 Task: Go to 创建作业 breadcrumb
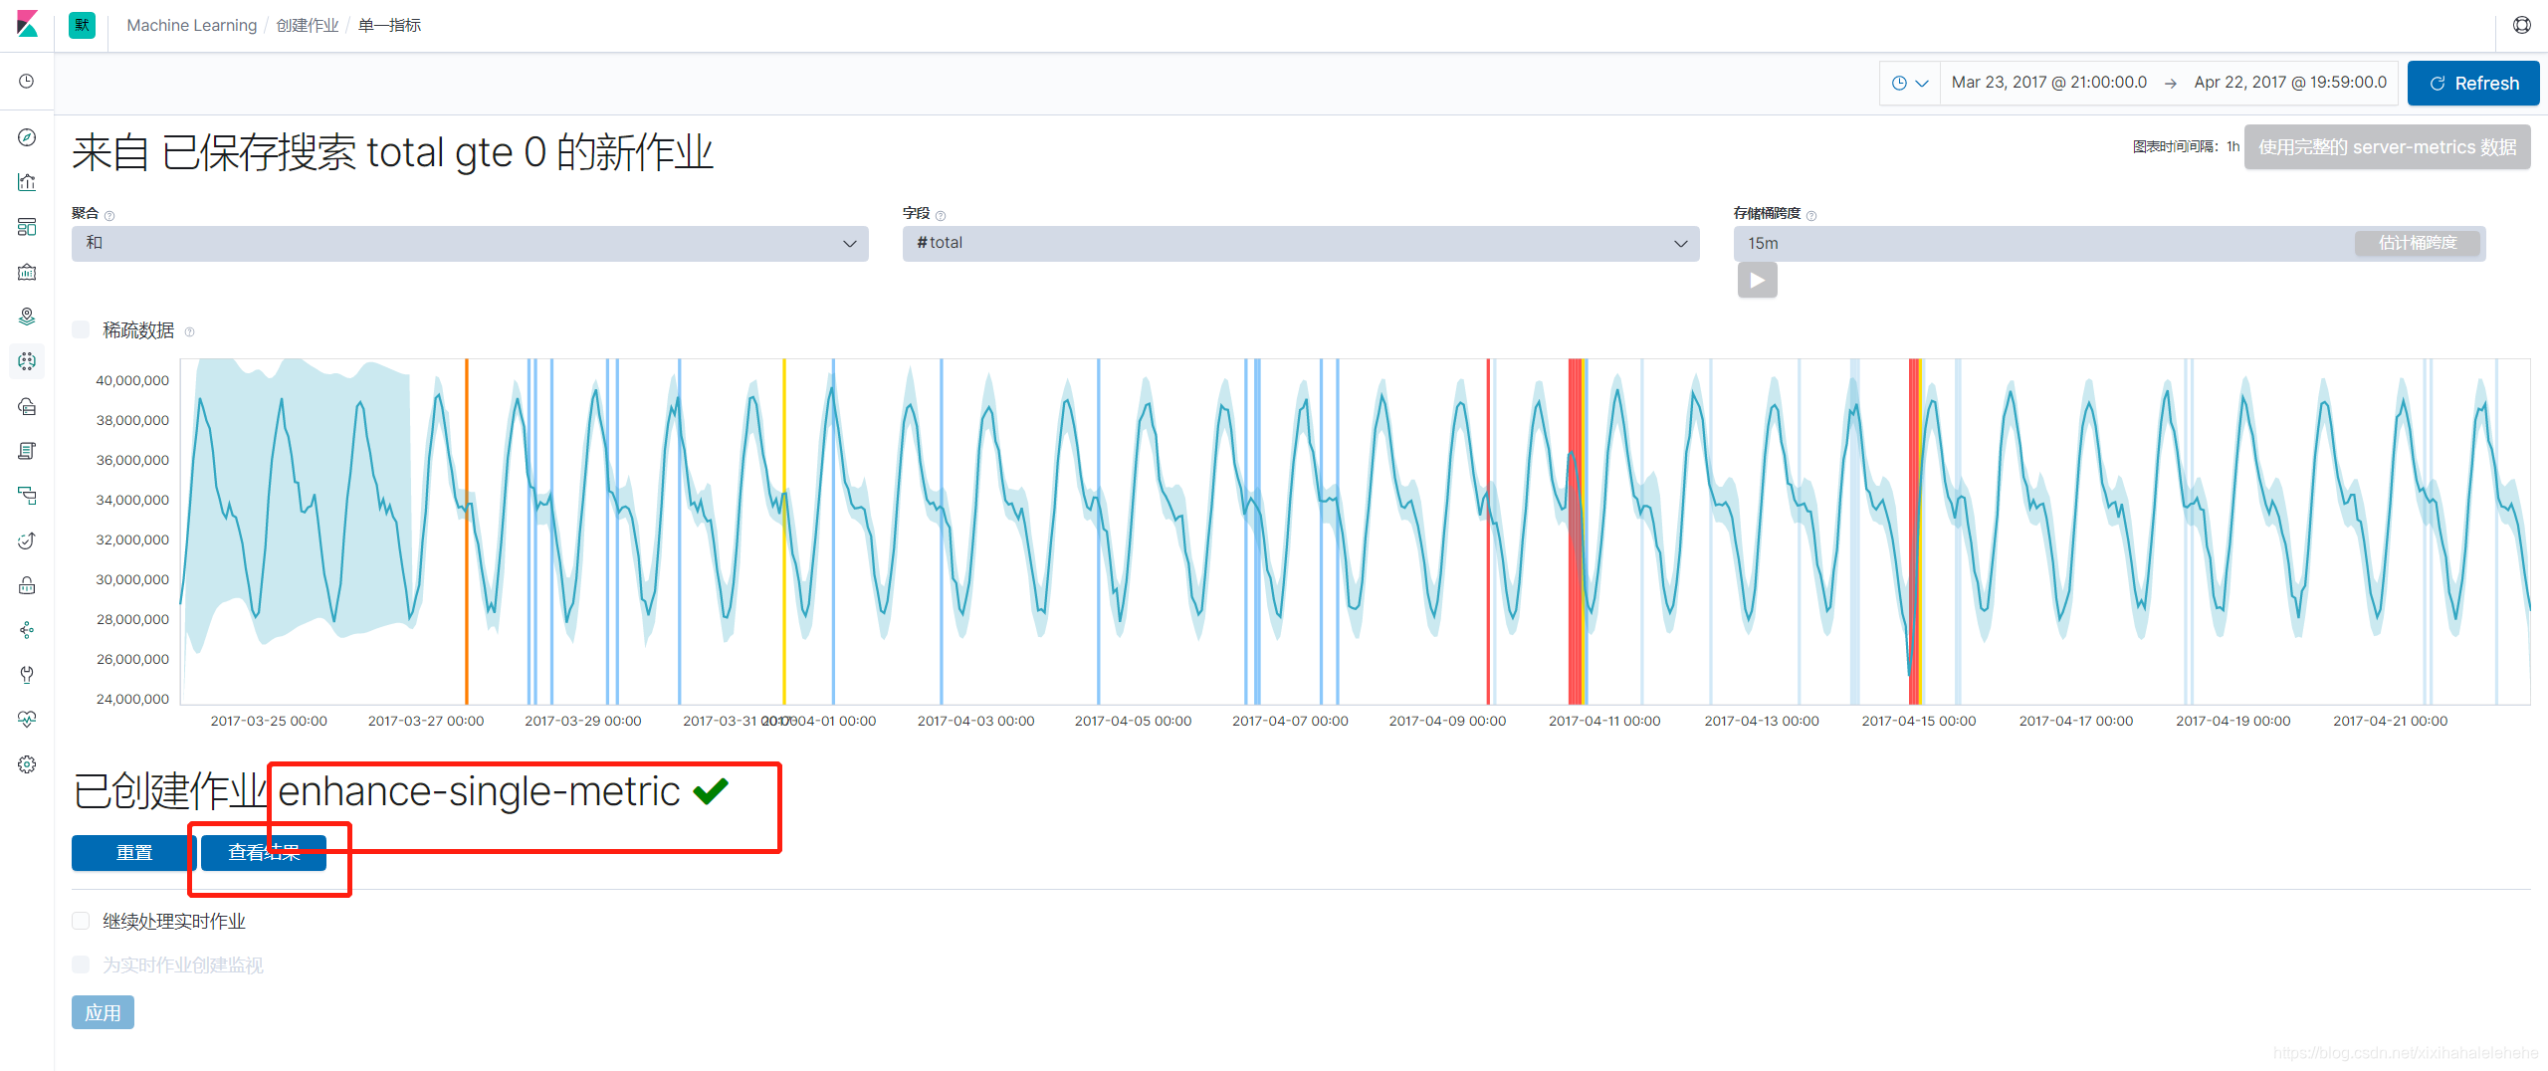pyautogui.click(x=307, y=25)
